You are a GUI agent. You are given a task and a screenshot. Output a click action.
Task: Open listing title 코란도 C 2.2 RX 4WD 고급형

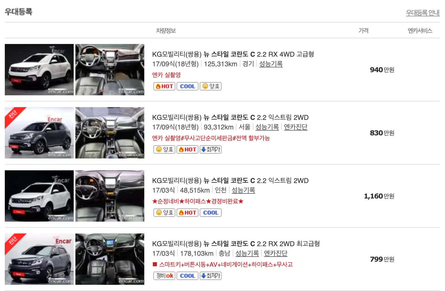point(233,54)
